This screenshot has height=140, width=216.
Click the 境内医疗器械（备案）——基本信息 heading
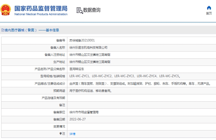click(x=32, y=30)
